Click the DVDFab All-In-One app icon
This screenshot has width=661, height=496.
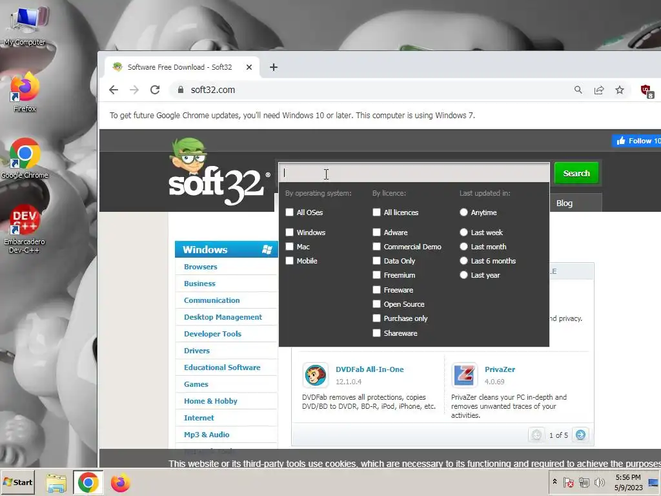click(315, 375)
